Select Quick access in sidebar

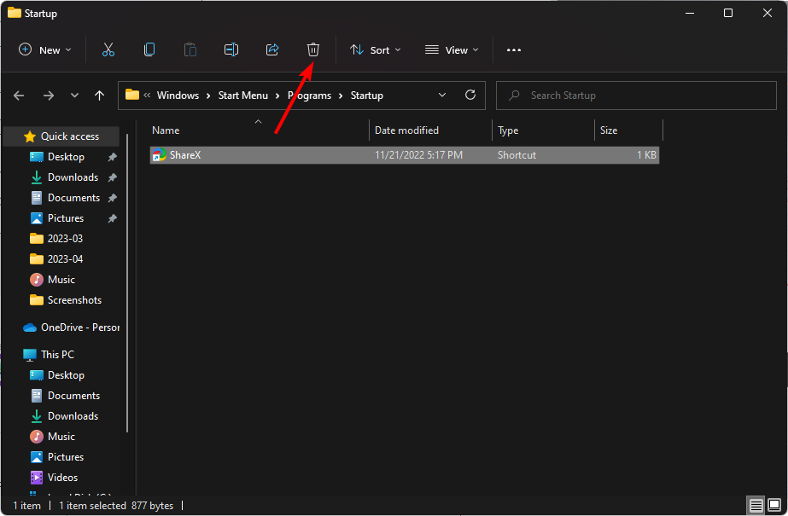(x=61, y=136)
